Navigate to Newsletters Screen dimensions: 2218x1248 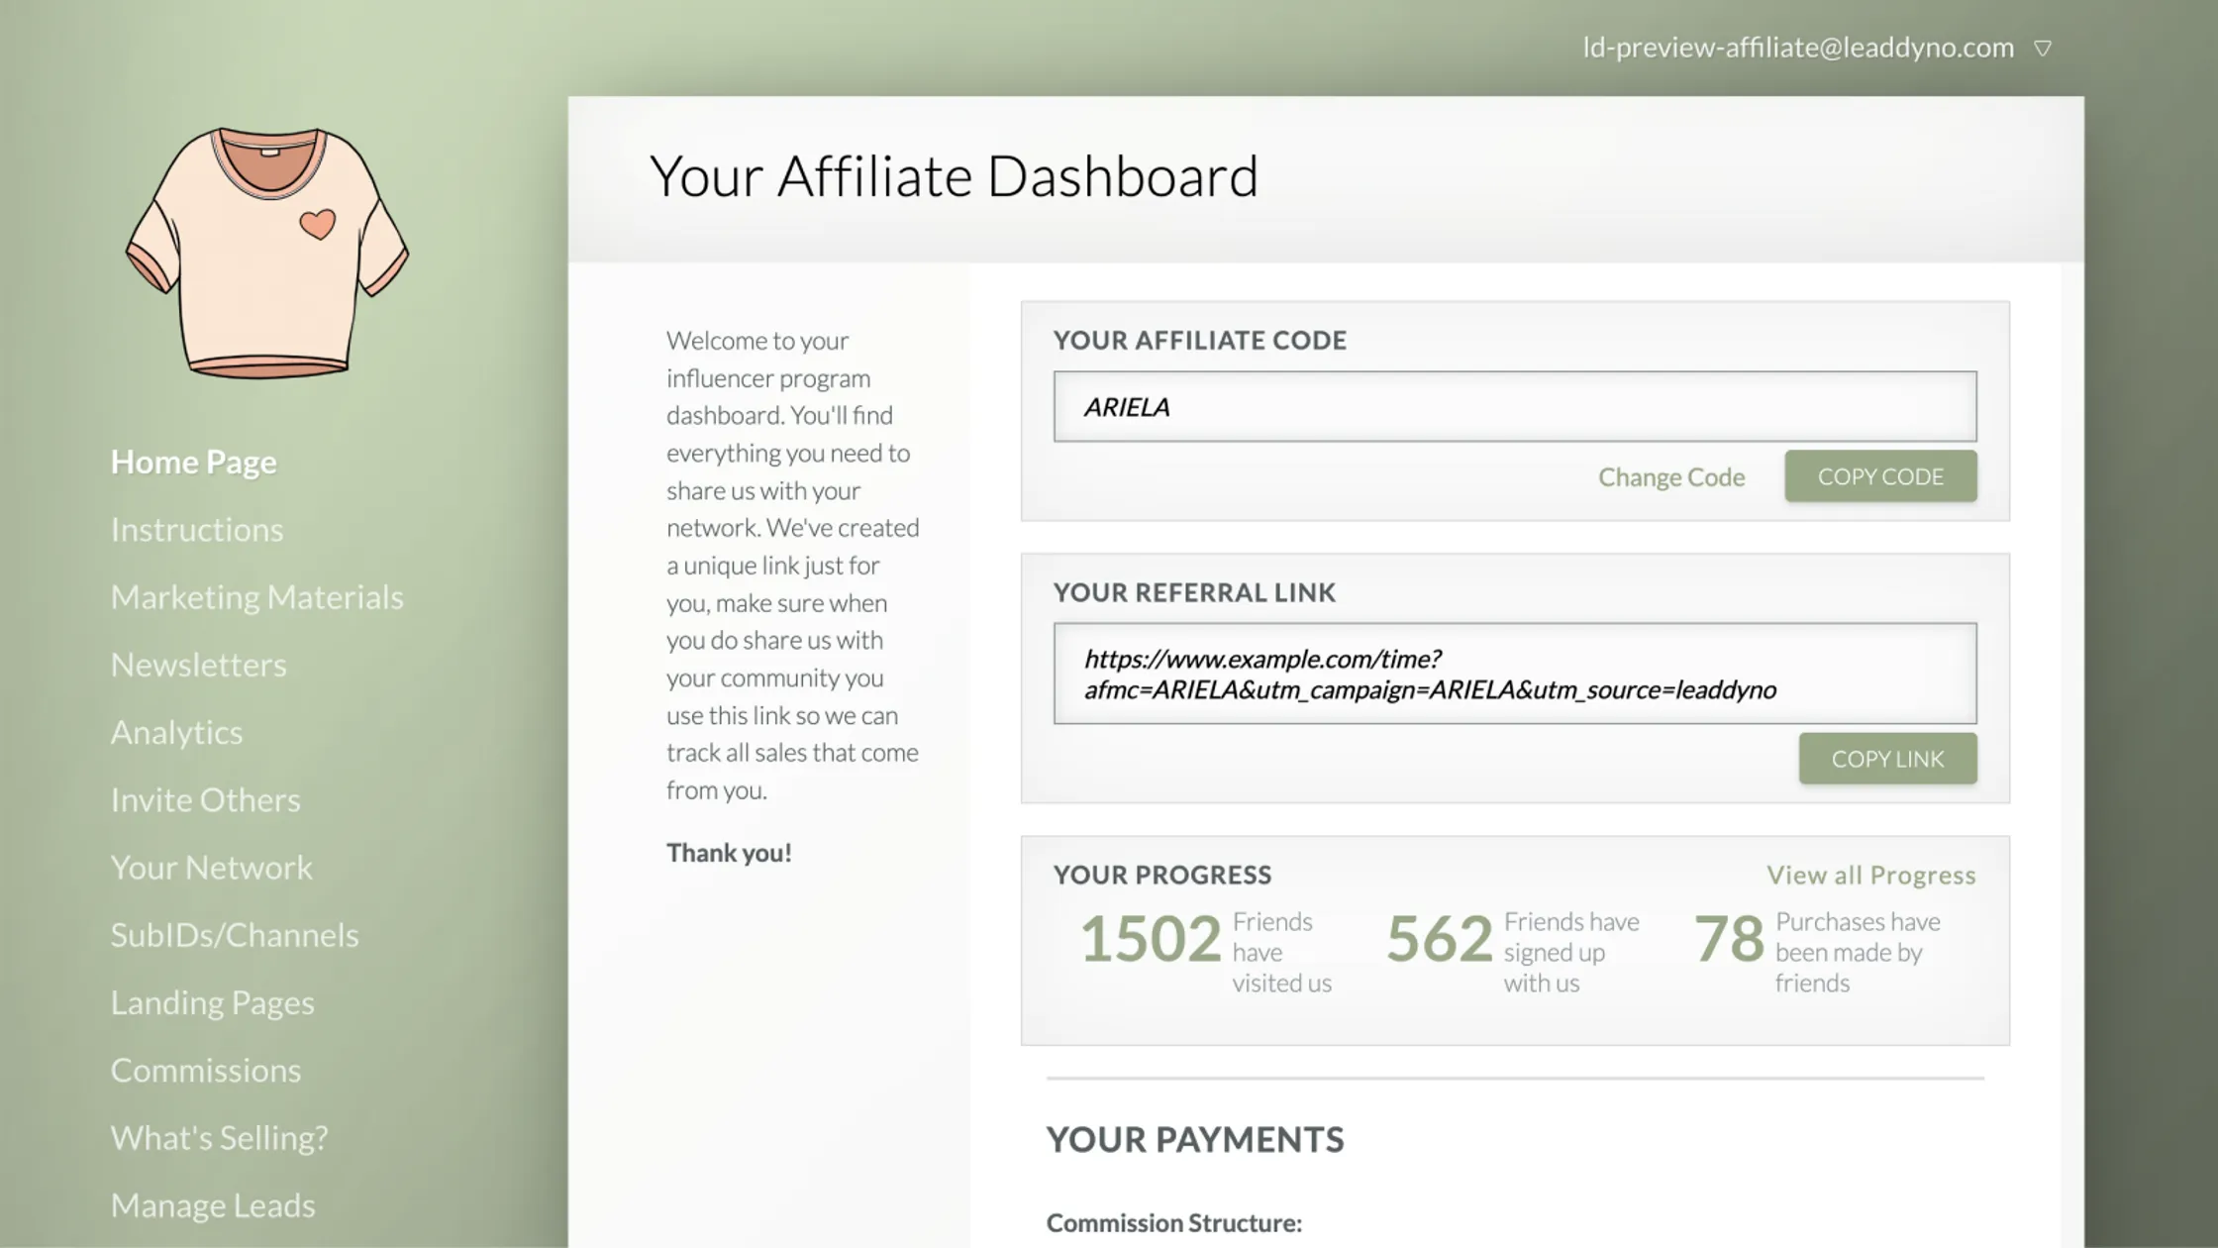pyautogui.click(x=198, y=665)
